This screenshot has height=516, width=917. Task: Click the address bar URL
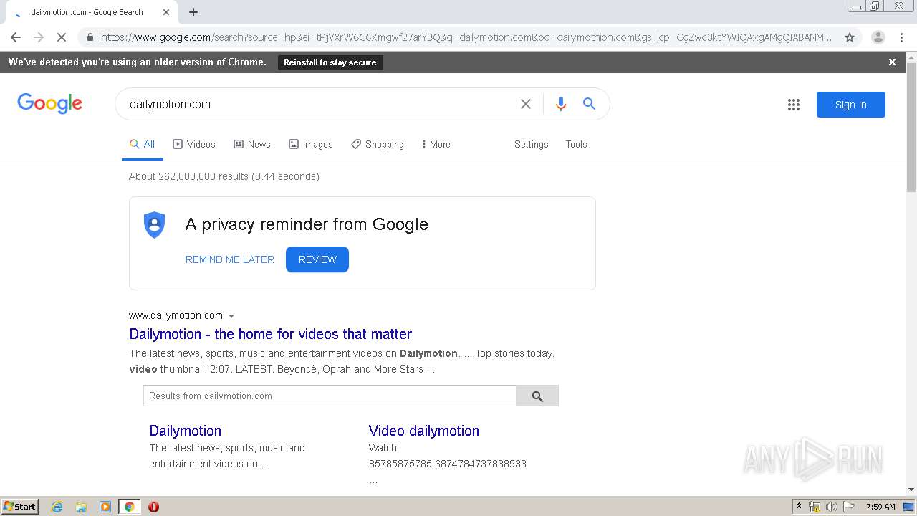[x=466, y=37]
